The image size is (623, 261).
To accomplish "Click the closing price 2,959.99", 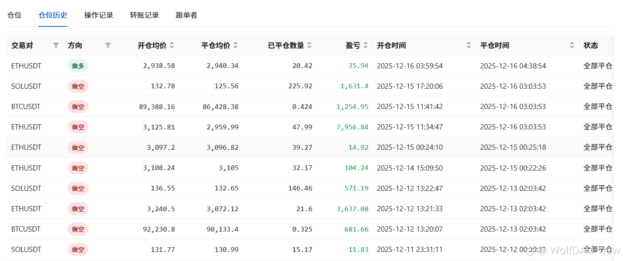I will click(x=223, y=127).
